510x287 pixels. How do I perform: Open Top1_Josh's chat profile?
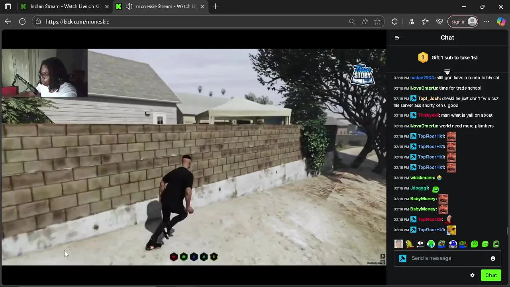point(429,98)
